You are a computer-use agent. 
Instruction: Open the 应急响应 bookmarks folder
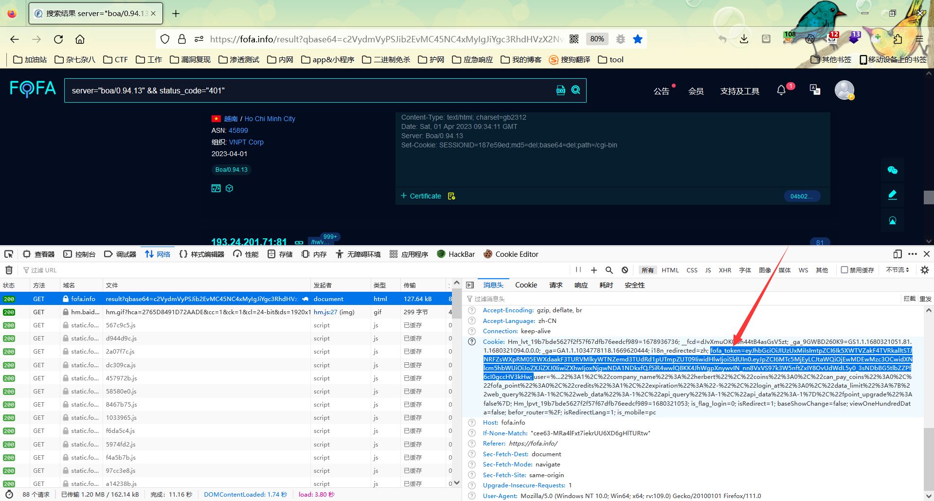472,59
